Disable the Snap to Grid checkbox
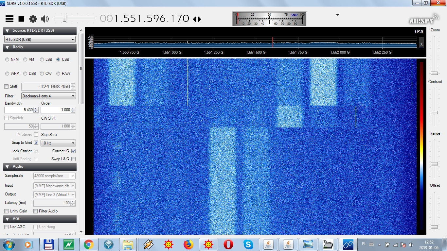Image resolution: width=447 pixels, height=251 pixels. 36,143
